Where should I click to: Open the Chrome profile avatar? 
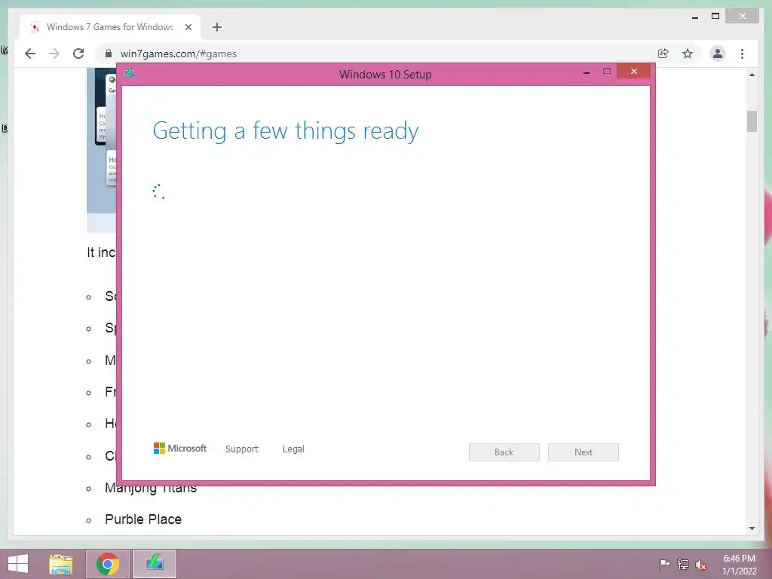pyautogui.click(x=718, y=54)
